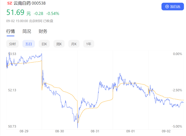
Task: Click the 09-01 date axis label
Action: coord(131,131)
